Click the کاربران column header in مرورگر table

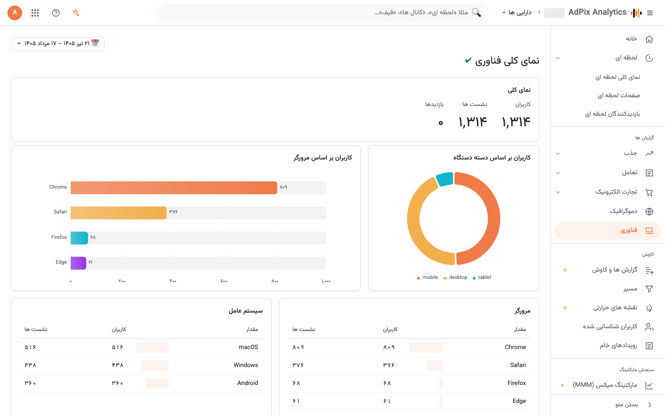coord(390,330)
